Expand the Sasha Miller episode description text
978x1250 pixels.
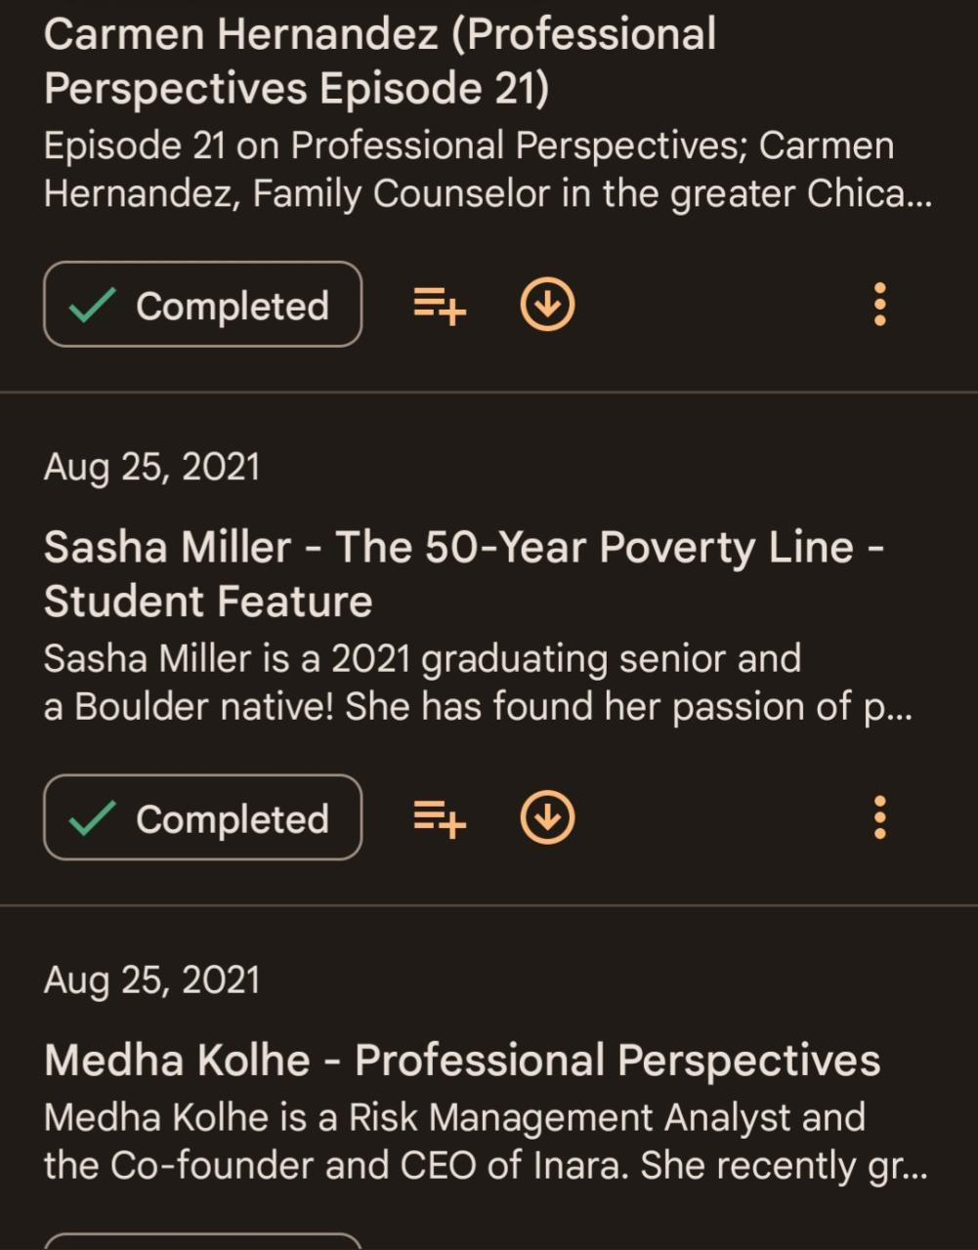[x=477, y=683]
